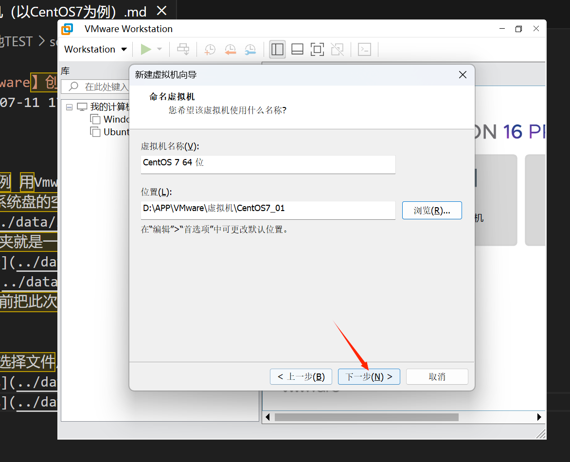Open the Workstation menu dropdown
This screenshot has height=462, width=570.
coord(96,49)
